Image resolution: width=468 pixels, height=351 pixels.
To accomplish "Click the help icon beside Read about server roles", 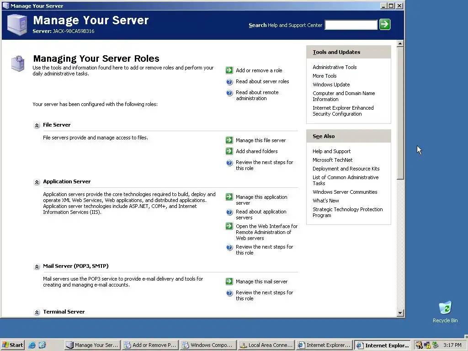I will (229, 81).
